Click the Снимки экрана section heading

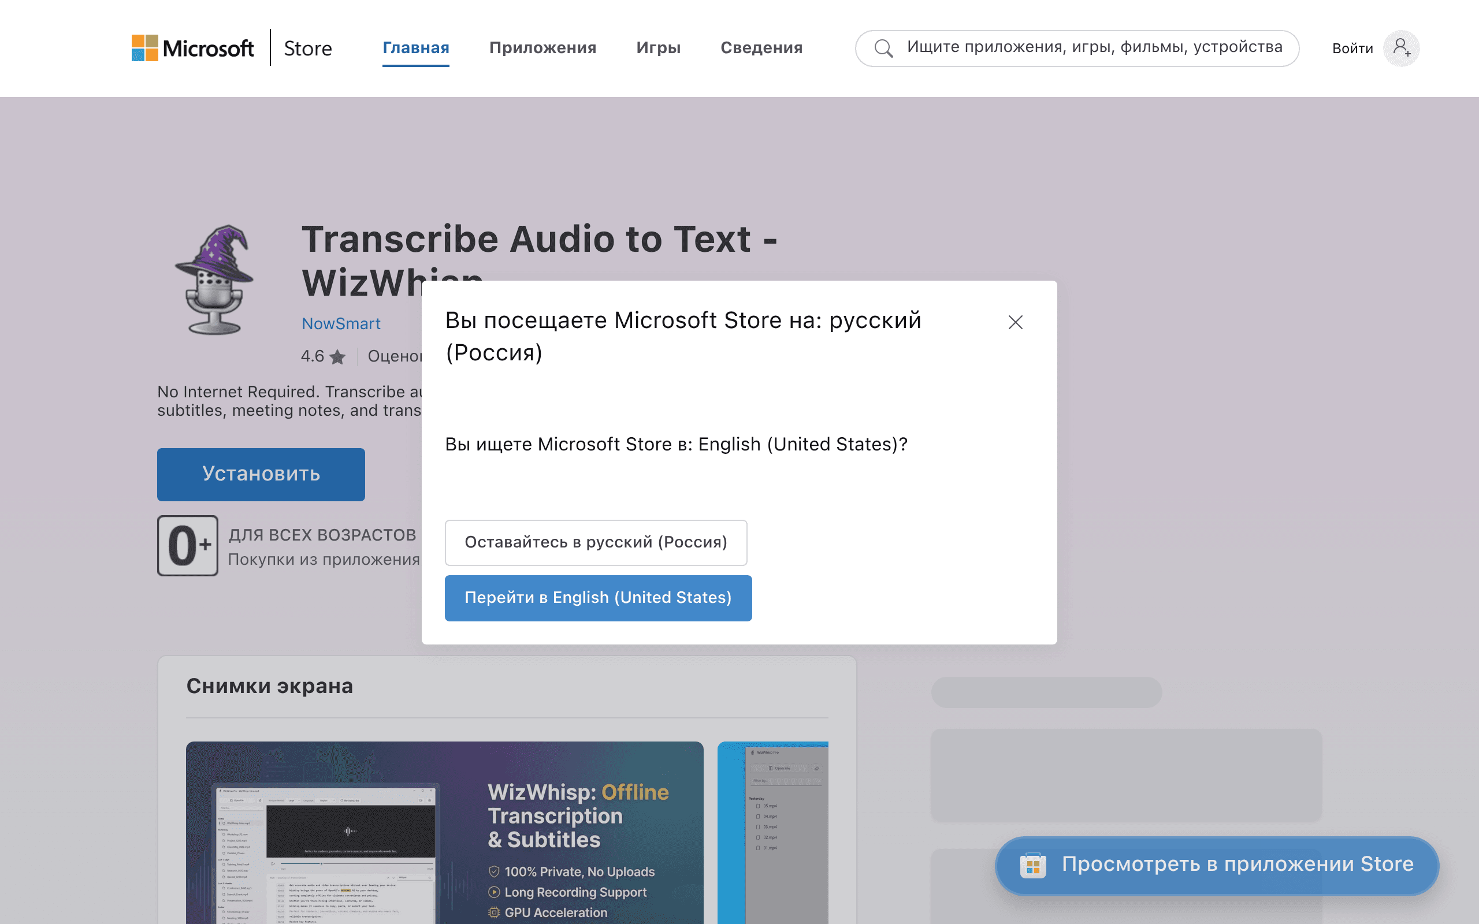coord(270,686)
